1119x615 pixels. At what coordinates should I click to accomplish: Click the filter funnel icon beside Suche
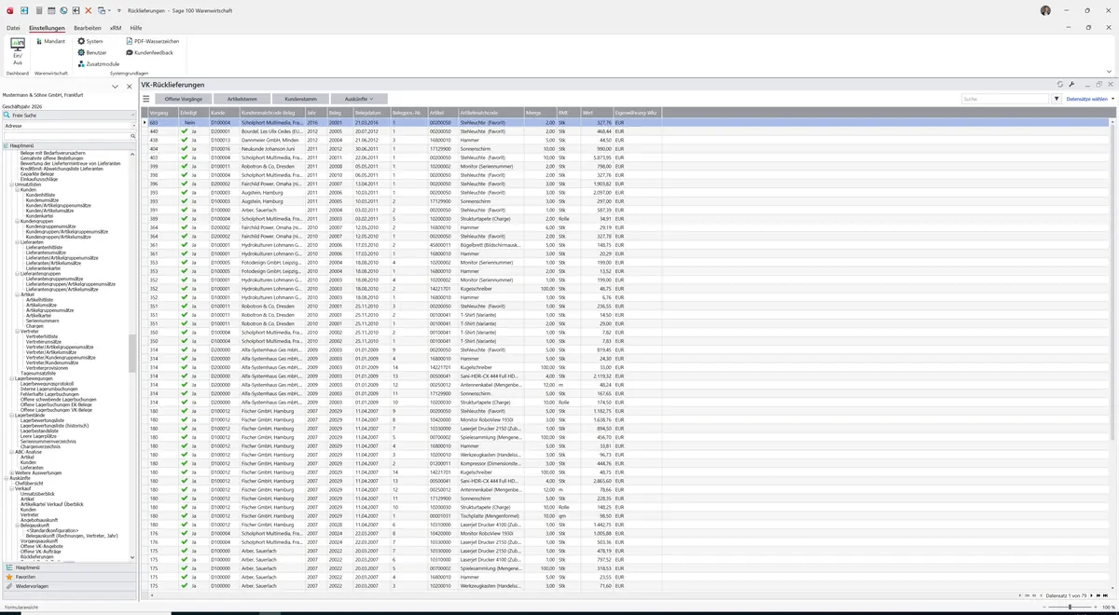[x=1057, y=99]
